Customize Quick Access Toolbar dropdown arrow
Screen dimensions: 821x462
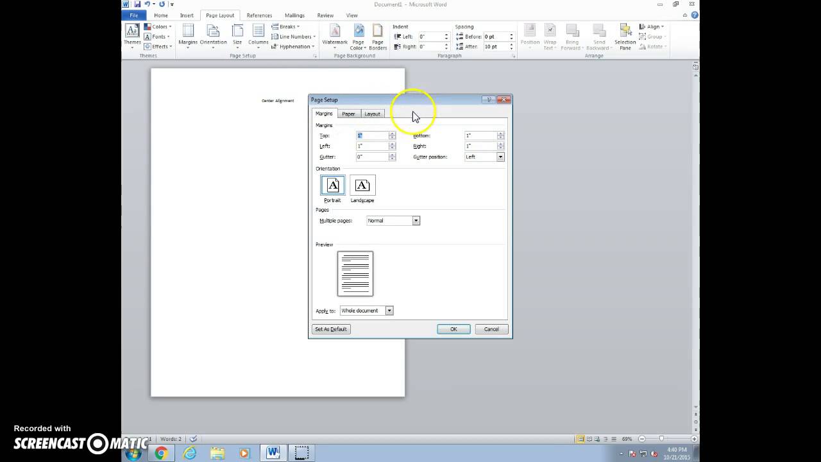(172, 4)
